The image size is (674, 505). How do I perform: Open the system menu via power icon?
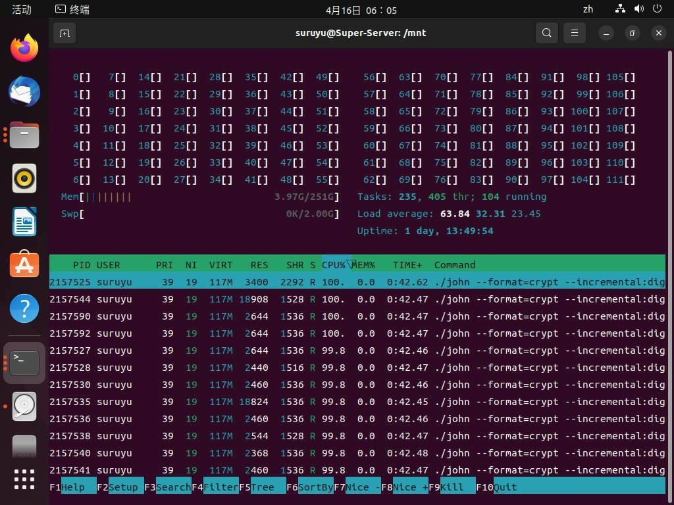point(657,9)
